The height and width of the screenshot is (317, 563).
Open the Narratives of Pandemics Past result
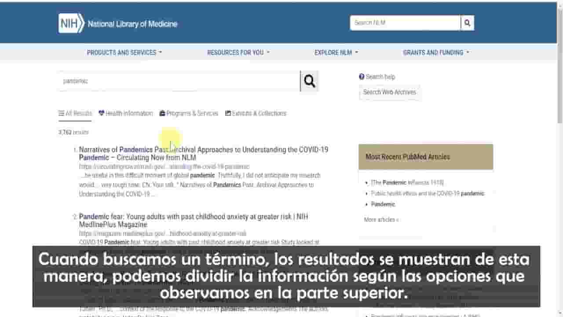(x=204, y=154)
